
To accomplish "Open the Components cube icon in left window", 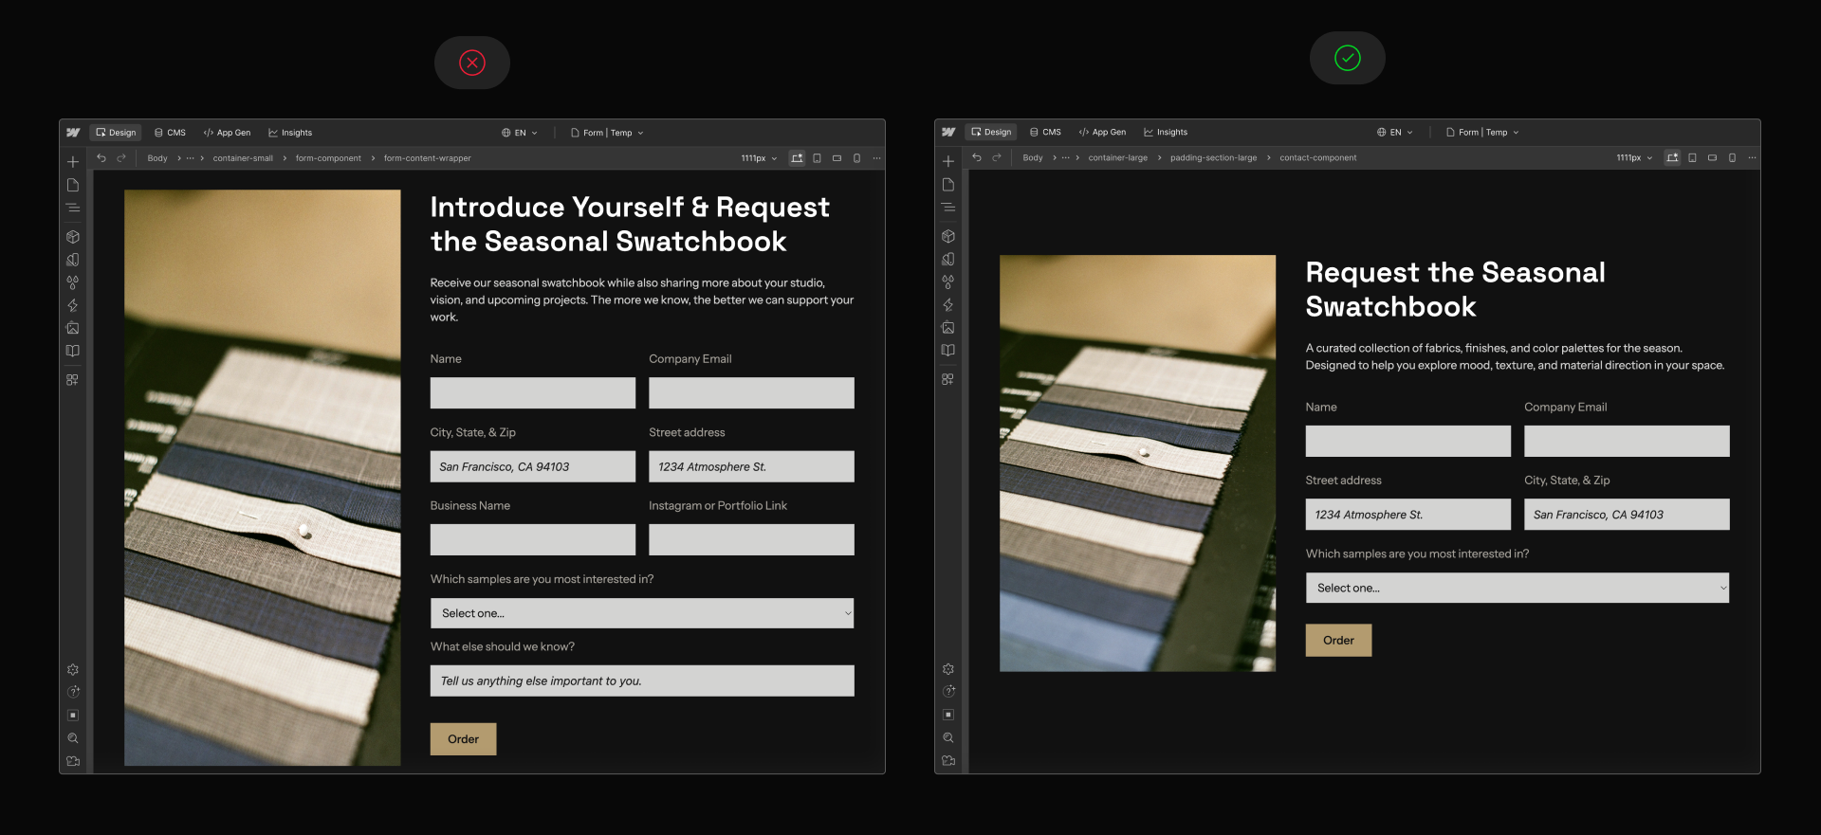I will click(x=73, y=237).
